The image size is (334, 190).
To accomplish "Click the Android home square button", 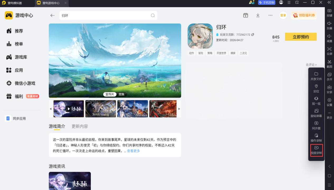I will pos(329,176).
